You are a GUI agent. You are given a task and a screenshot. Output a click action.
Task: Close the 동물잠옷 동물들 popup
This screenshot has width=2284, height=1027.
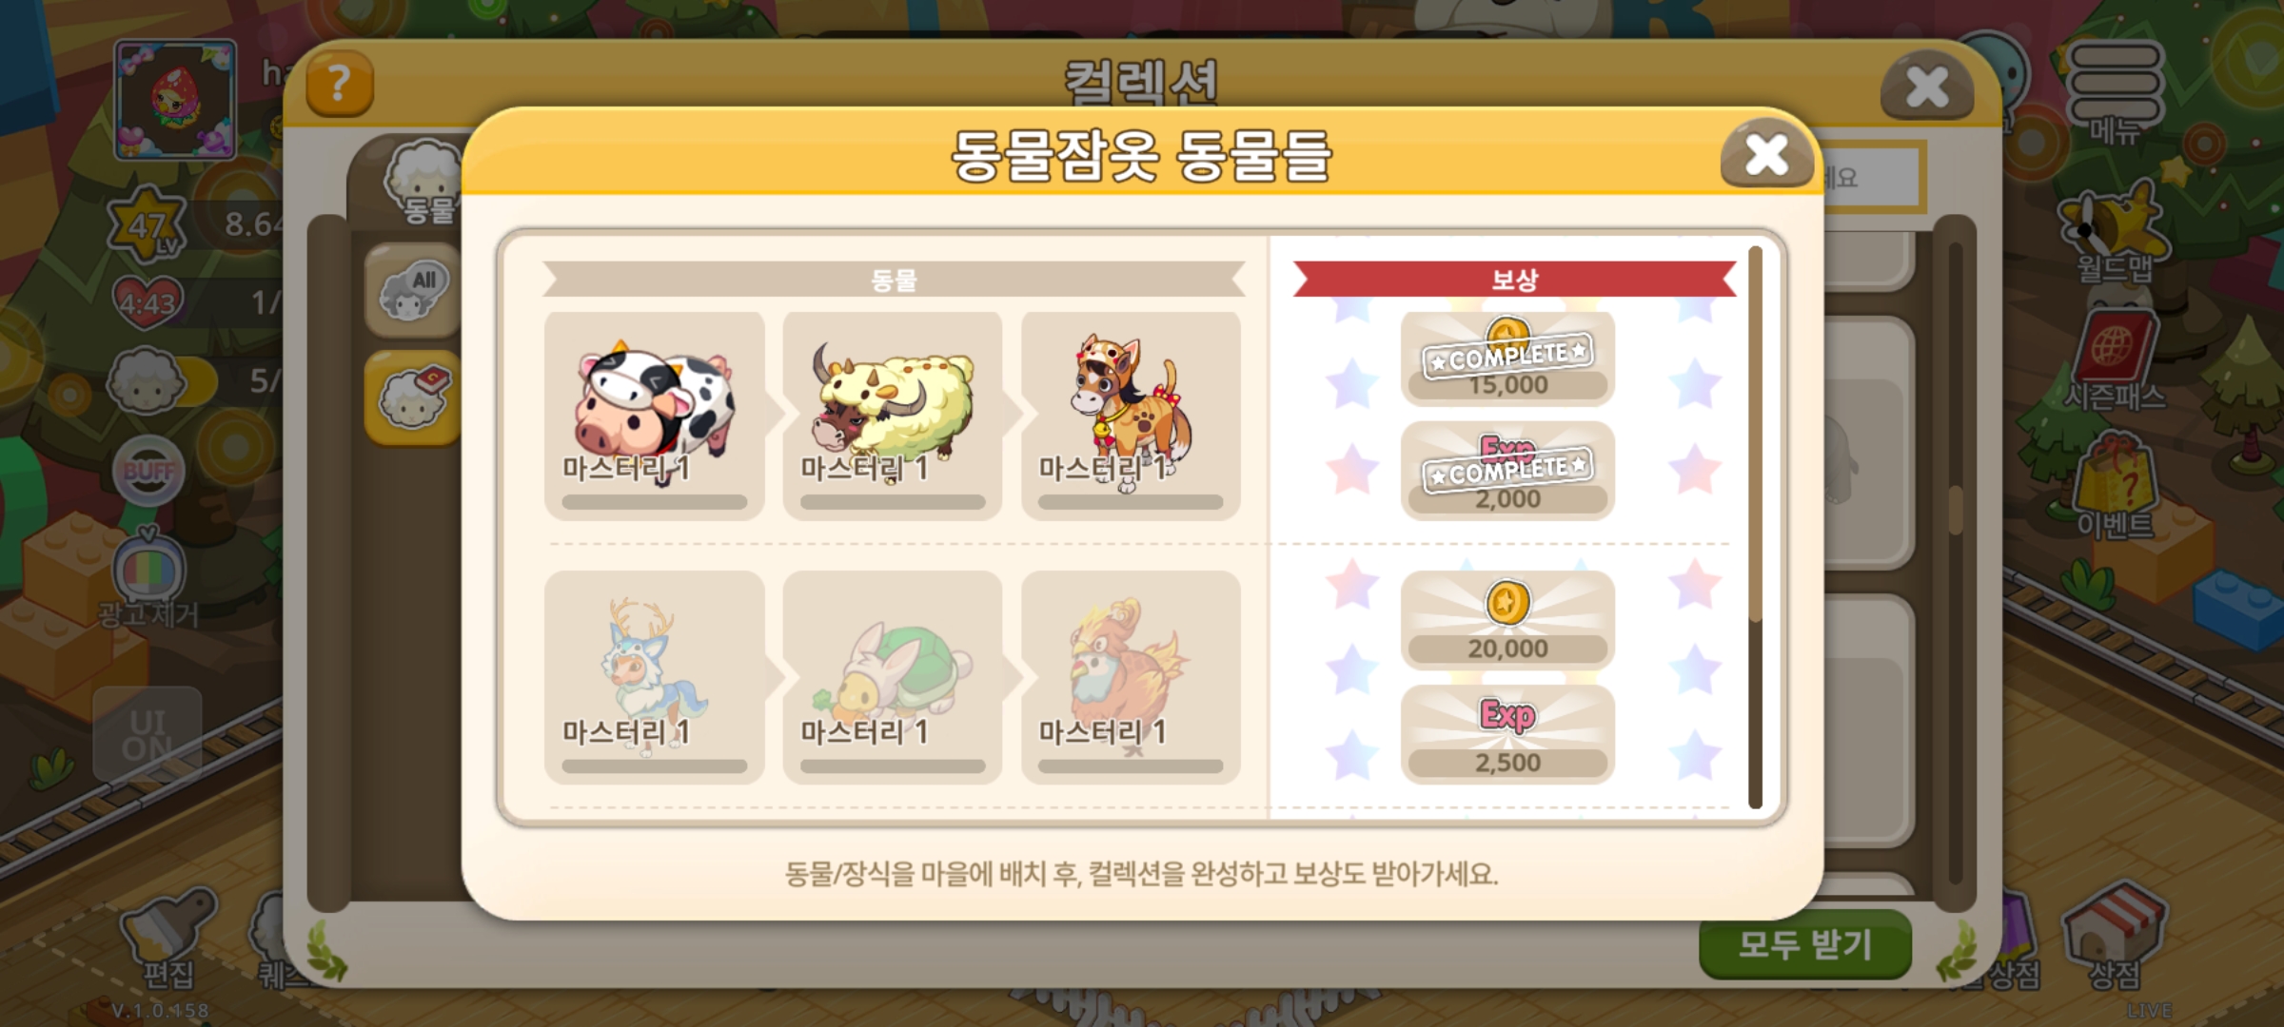pyautogui.click(x=1766, y=154)
